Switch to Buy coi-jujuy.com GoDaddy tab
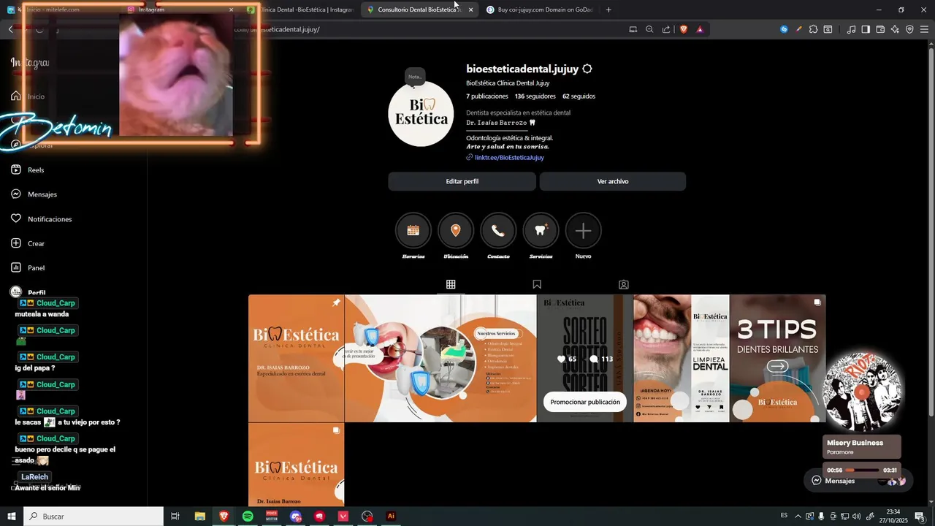This screenshot has width=935, height=526. (541, 9)
